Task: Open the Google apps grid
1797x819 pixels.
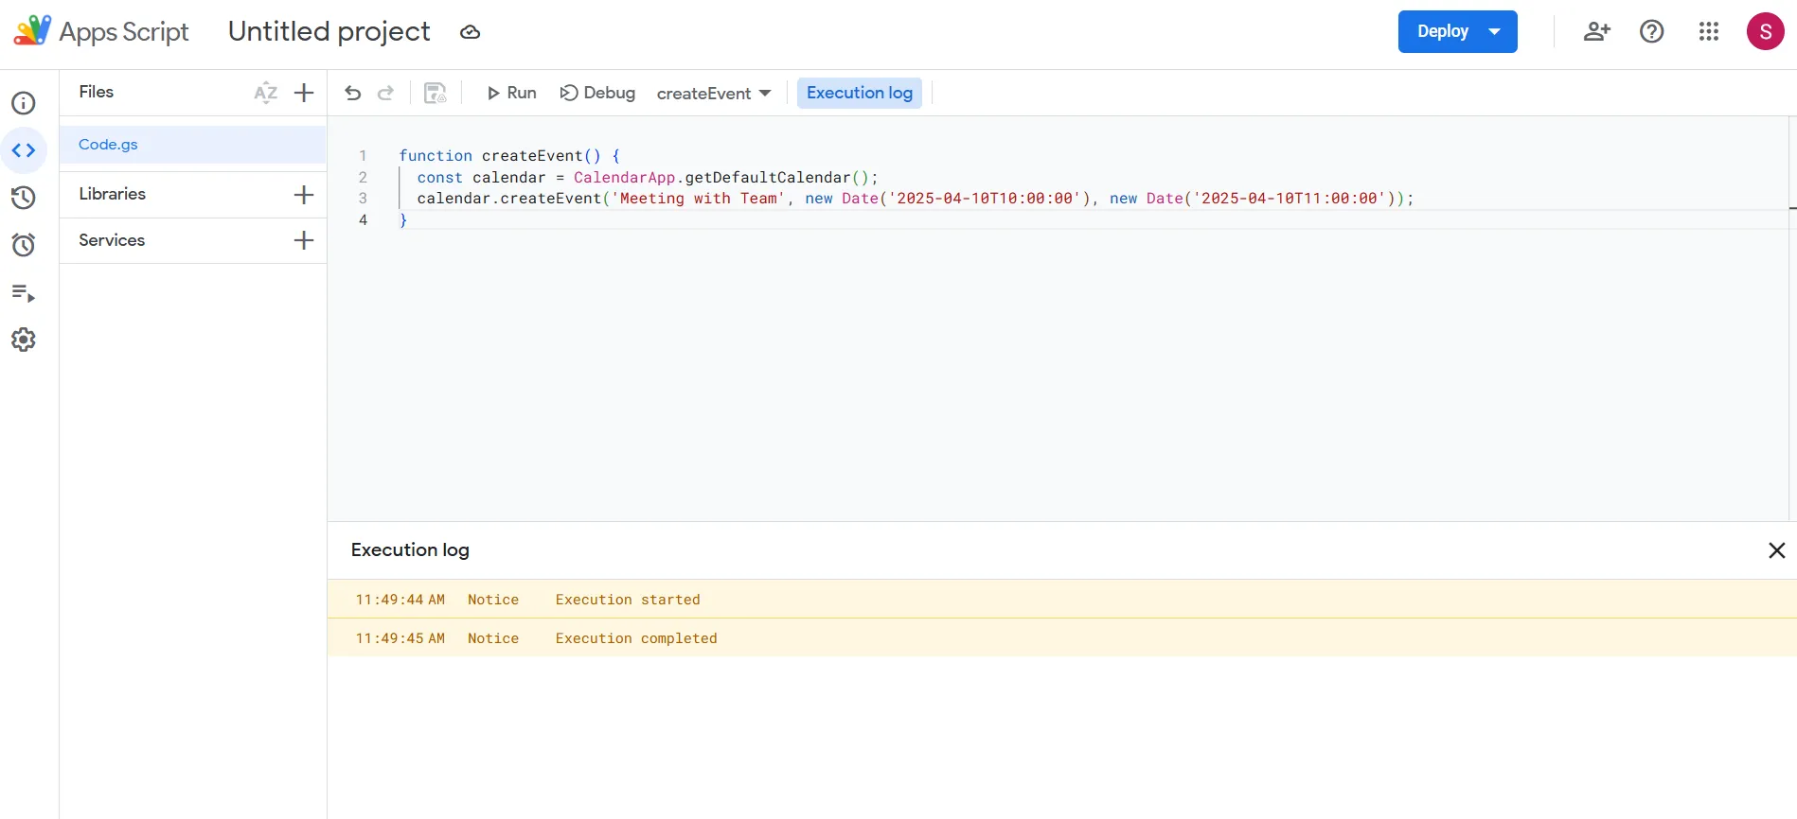Action: [1709, 31]
